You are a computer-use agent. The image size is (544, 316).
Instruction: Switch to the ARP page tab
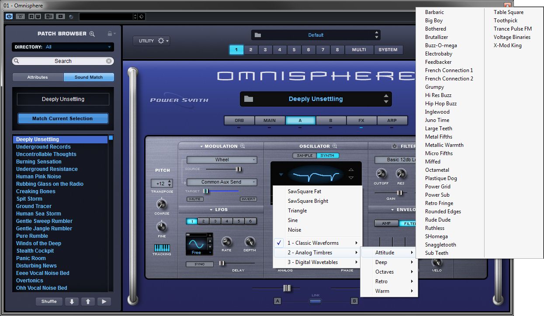392,121
